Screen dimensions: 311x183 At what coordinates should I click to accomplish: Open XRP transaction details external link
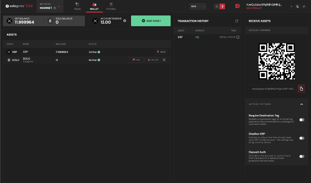(238, 37)
